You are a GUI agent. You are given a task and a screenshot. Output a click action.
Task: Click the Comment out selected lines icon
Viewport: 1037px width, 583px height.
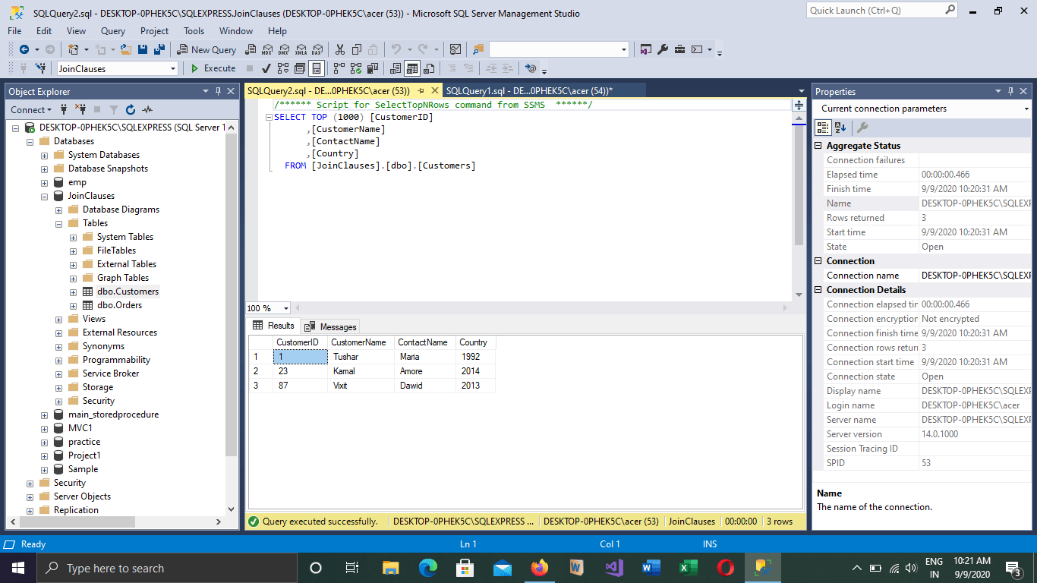(452, 68)
